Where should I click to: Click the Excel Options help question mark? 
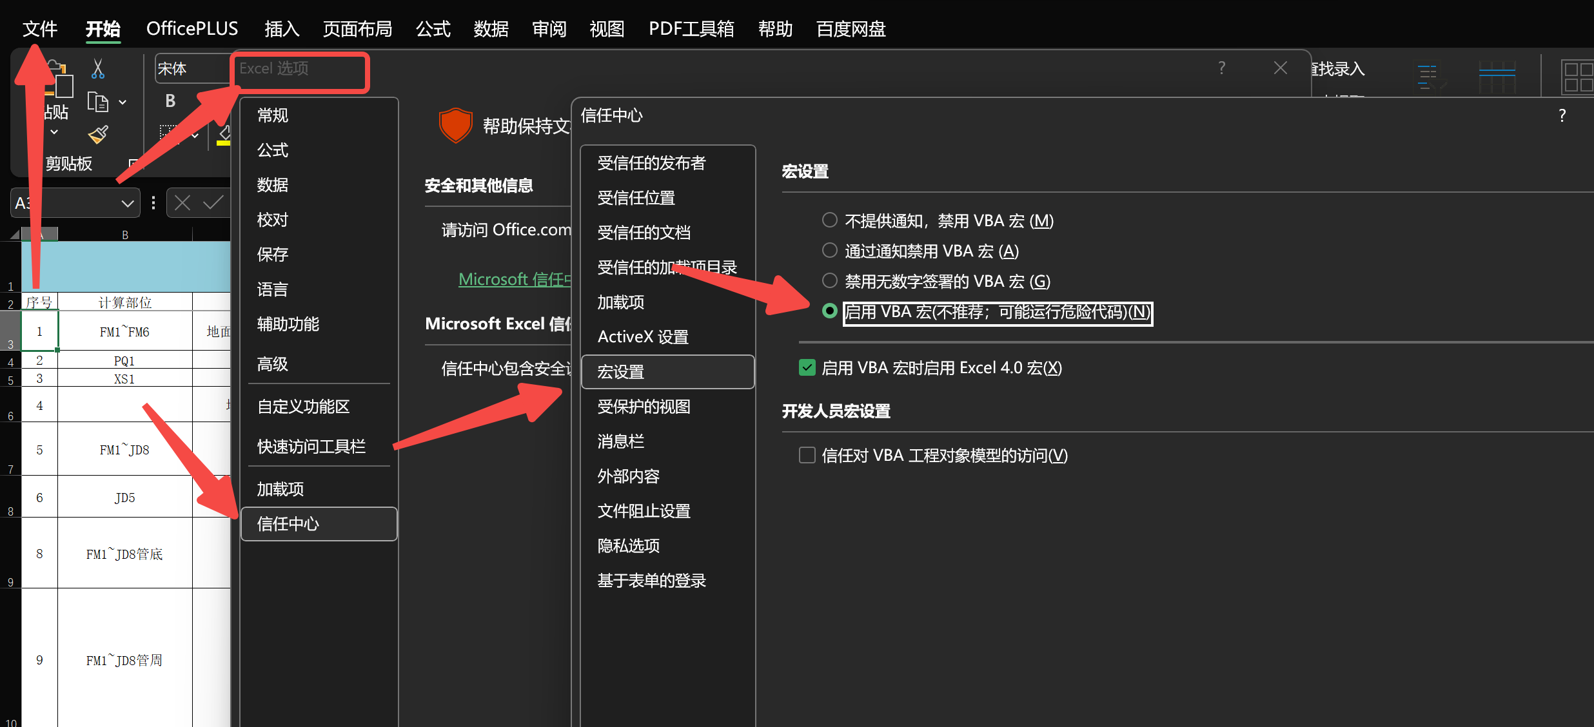[x=1222, y=68]
